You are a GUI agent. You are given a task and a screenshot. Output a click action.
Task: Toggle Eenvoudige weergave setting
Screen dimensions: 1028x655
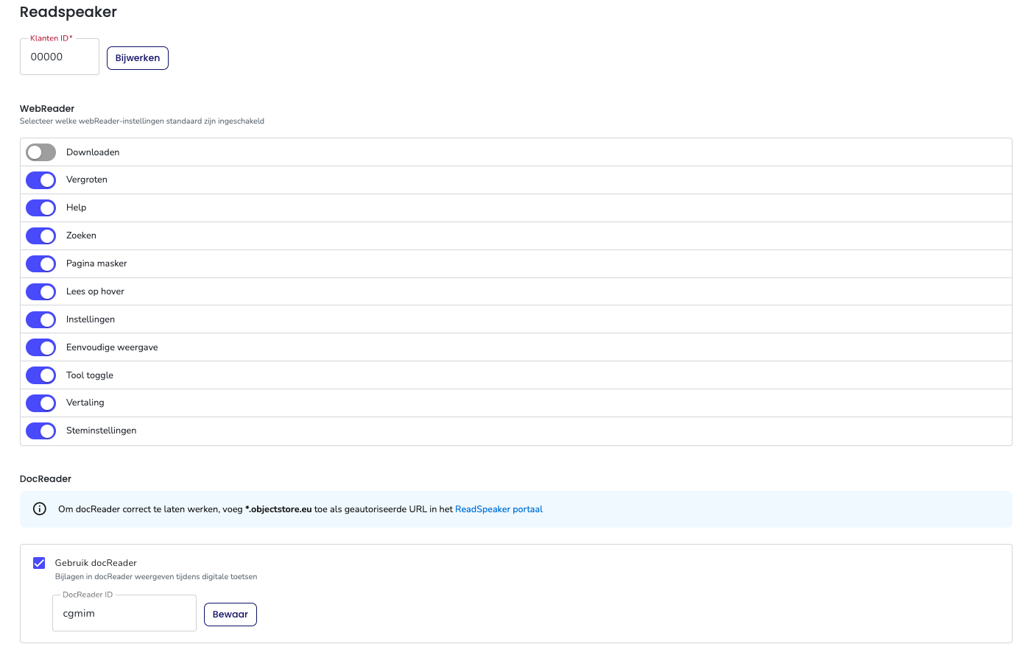click(41, 347)
